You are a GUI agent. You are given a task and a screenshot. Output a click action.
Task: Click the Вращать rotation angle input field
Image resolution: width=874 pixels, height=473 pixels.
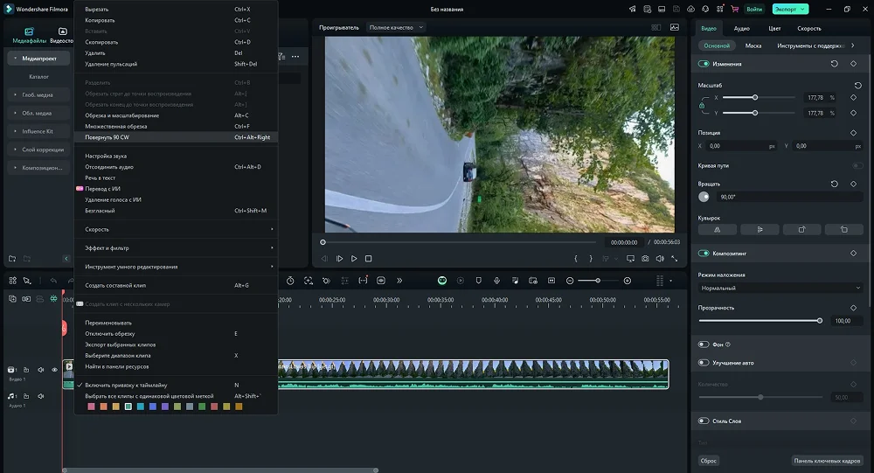coord(787,197)
